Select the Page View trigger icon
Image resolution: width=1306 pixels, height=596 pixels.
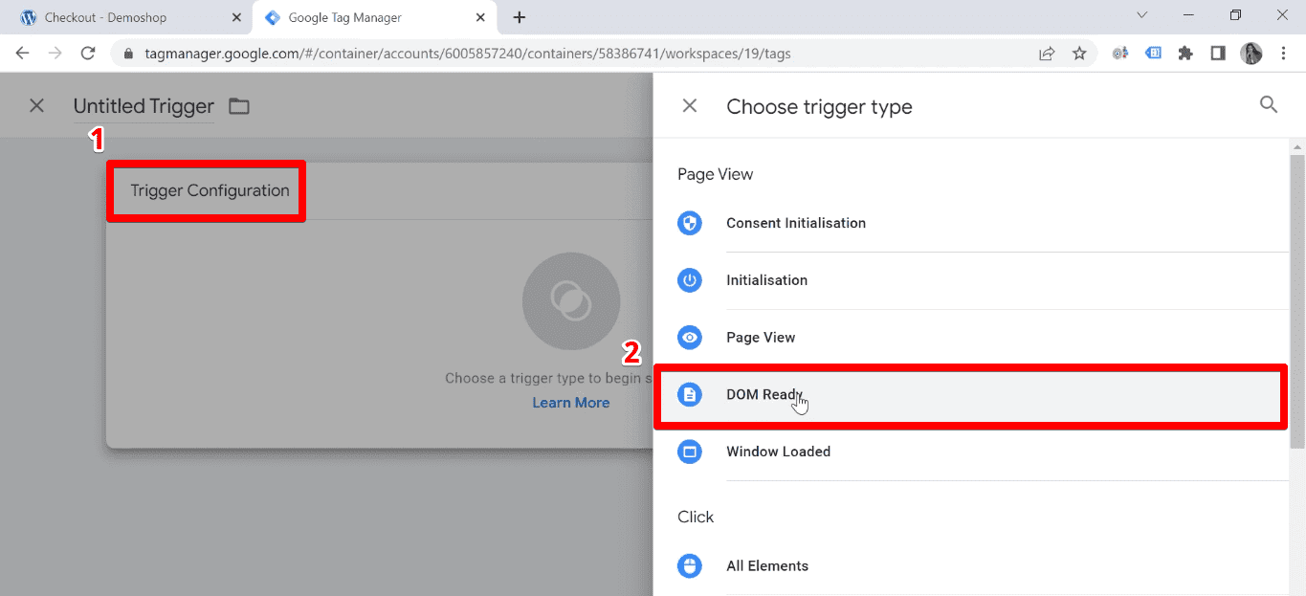pyautogui.click(x=690, y=337)
